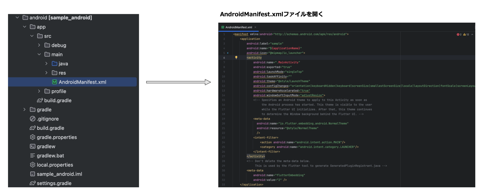Click the "${applicationName}" value in editor
Image resolution: width=483 pixels, height=195 pixels.
click(285, 48)
